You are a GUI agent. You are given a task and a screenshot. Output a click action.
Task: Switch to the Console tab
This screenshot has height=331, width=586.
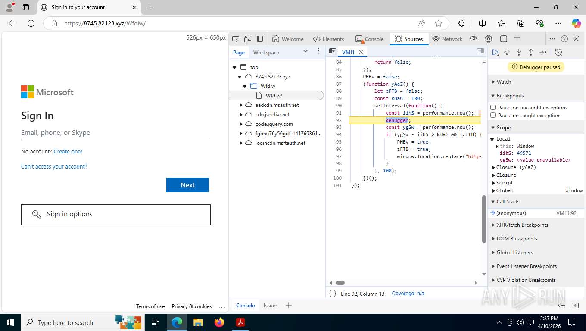click(x=369, y=39)
